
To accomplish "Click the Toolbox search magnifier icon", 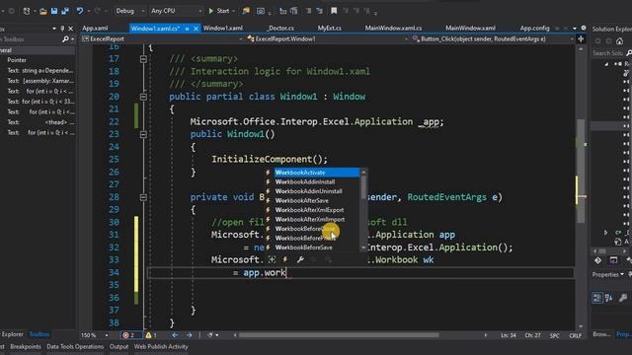I will (65, 39).
